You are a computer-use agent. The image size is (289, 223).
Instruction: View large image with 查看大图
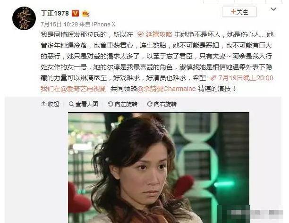pyautogui.click(x=83, y=104)
